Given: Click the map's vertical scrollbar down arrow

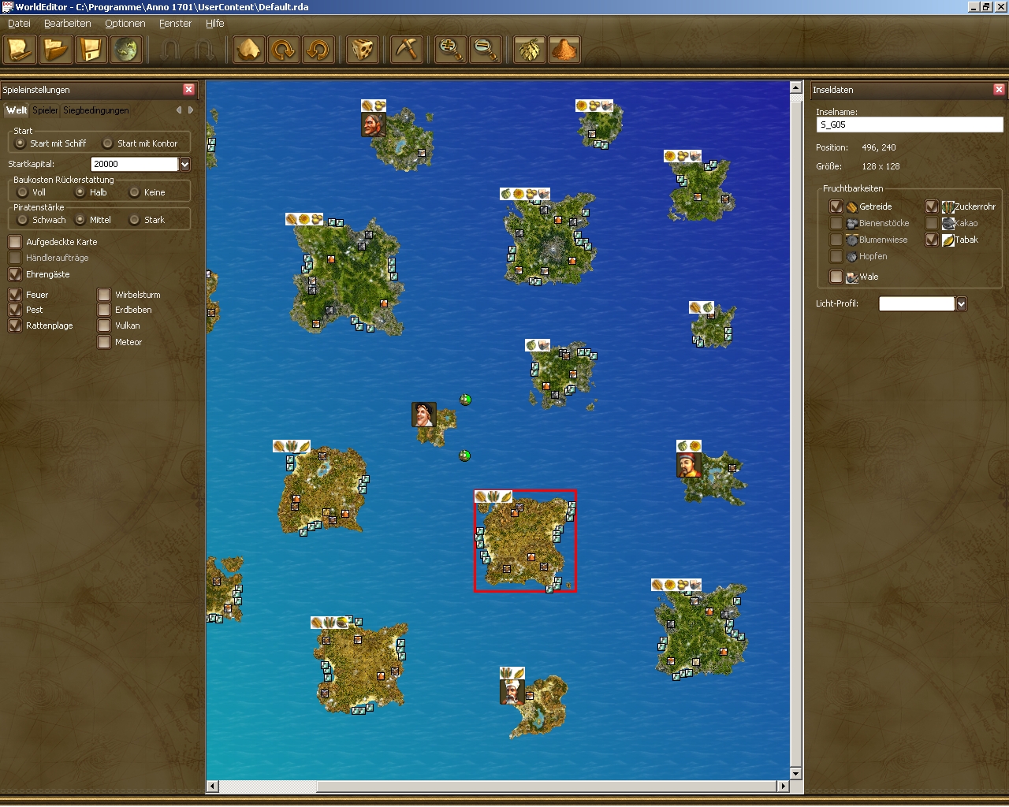Looking at the screenshot, I should 796,774.
